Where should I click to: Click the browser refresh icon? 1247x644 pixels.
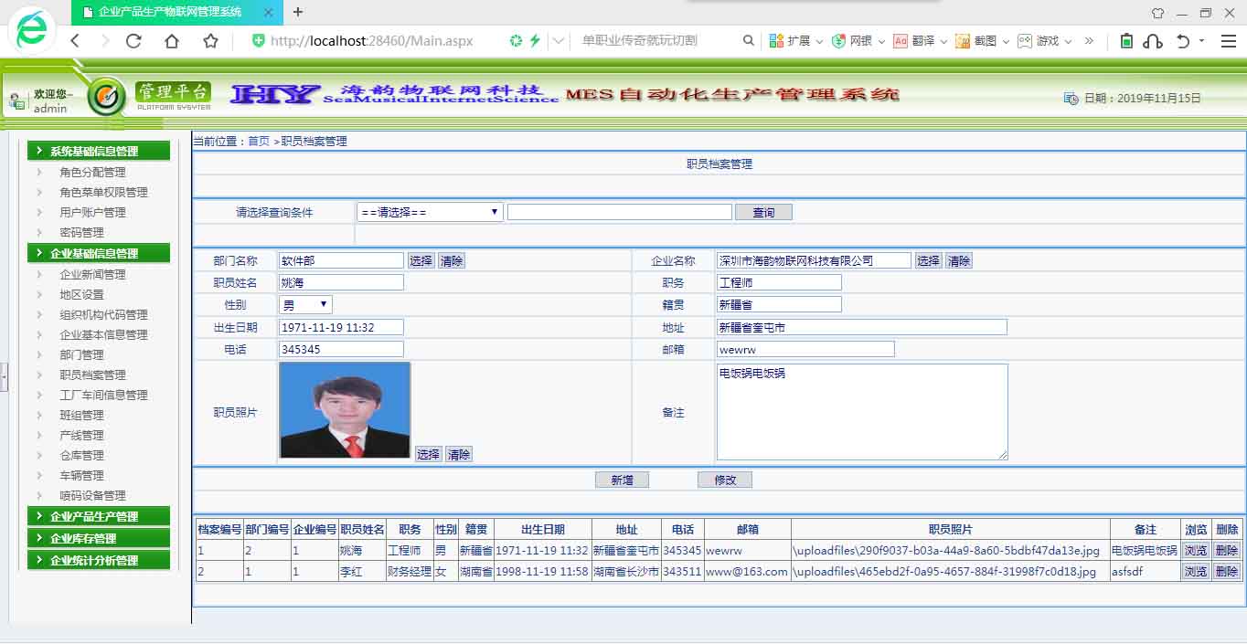tap(133, 41)
